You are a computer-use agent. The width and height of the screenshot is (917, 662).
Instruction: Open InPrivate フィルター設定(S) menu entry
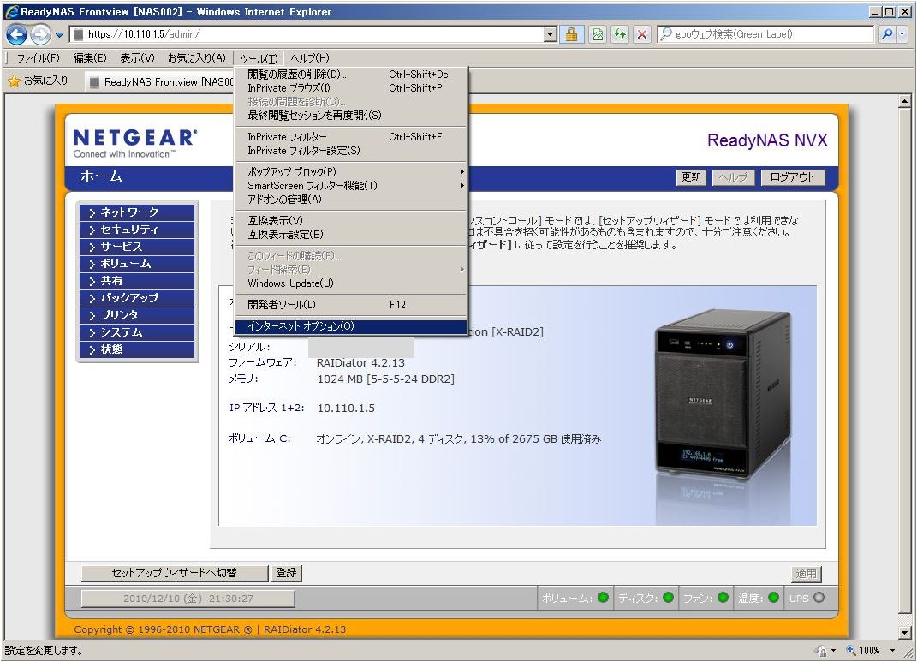click(351, 151)
